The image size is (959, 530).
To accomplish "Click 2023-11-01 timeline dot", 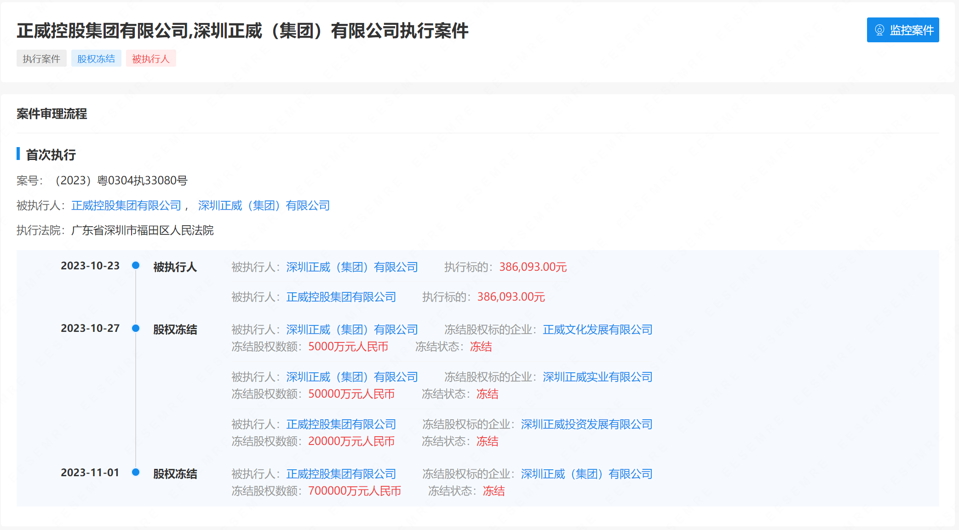I will click(136, 472).
